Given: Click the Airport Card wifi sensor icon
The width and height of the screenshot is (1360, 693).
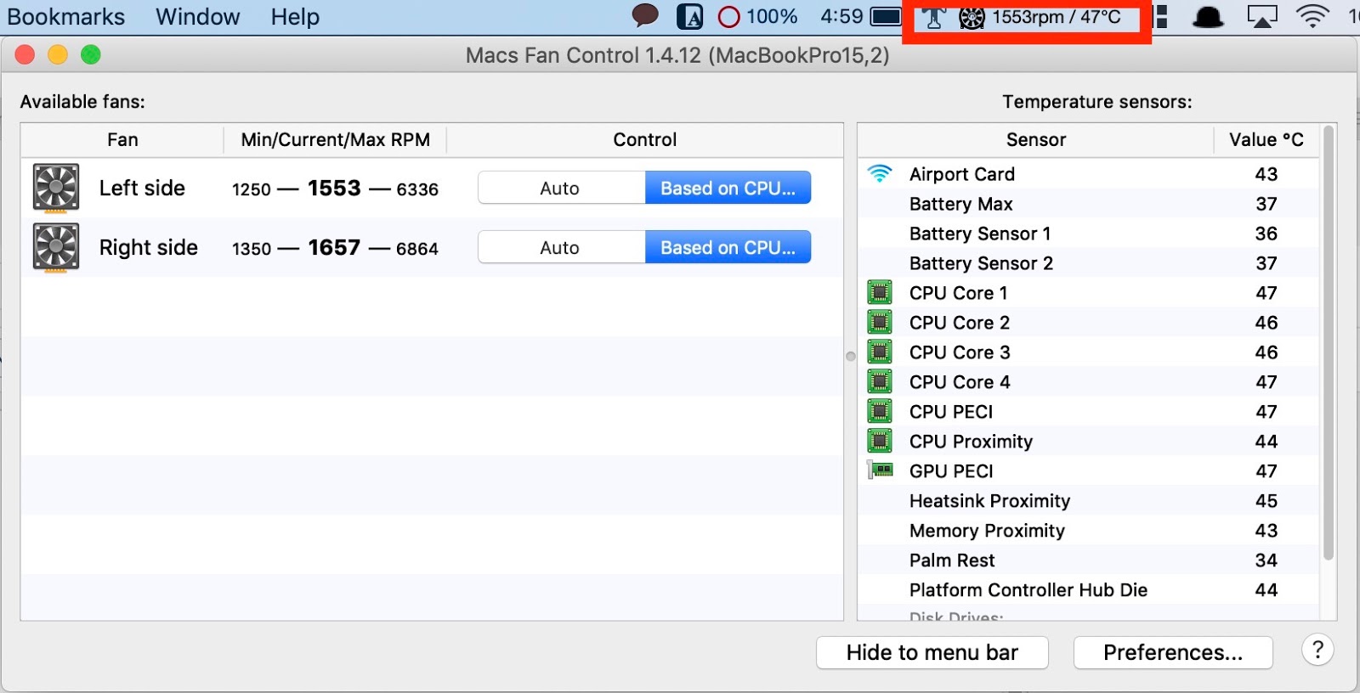Looking at the screenshot, I should click(x=880, y=174).
